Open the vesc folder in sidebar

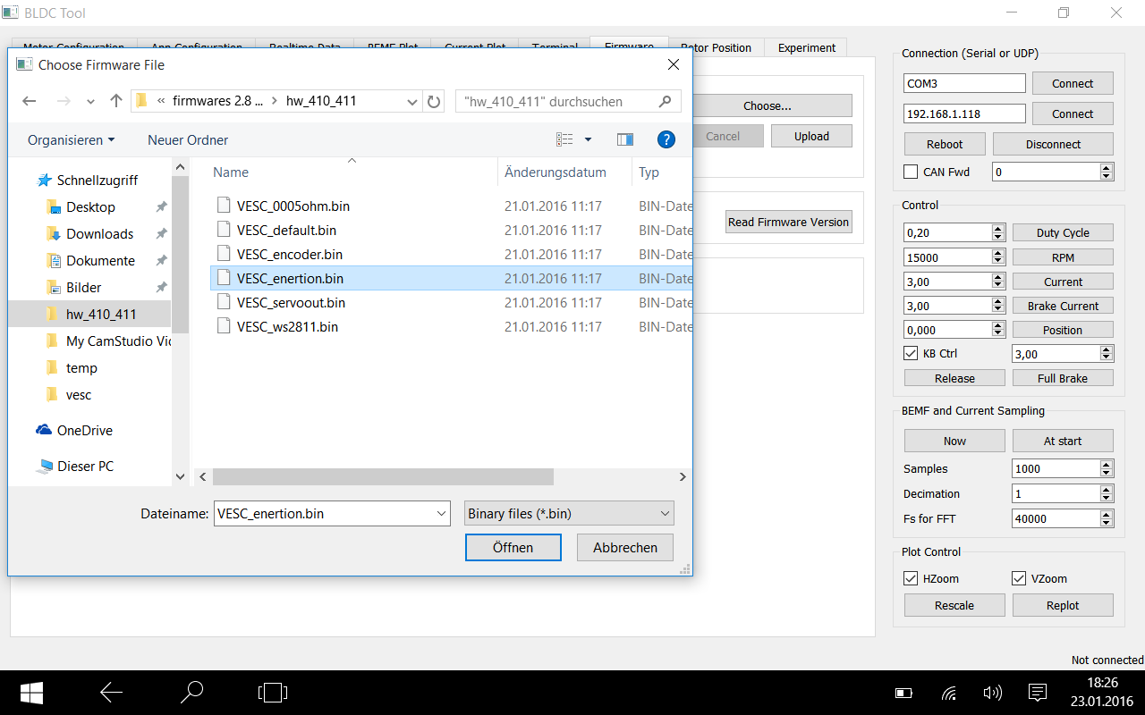point(78,395)
